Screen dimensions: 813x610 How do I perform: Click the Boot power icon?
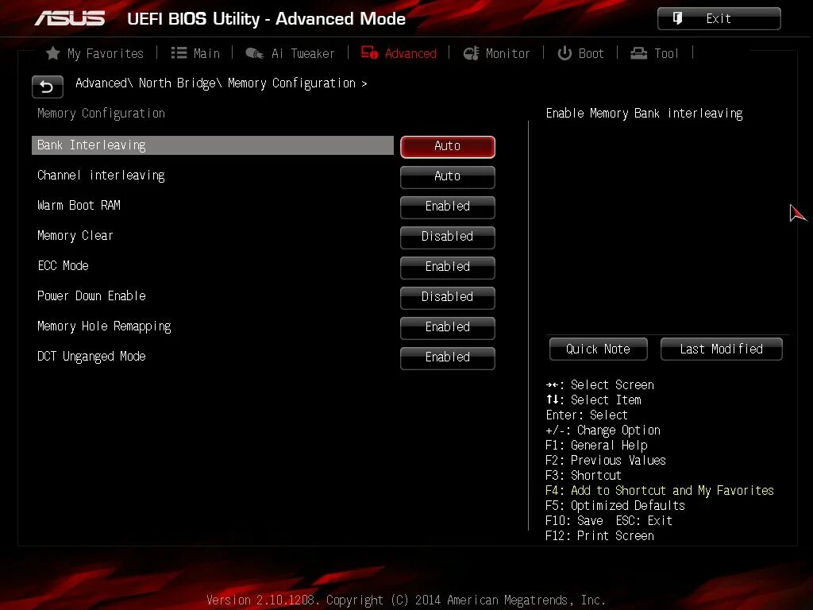click(564, 53)
